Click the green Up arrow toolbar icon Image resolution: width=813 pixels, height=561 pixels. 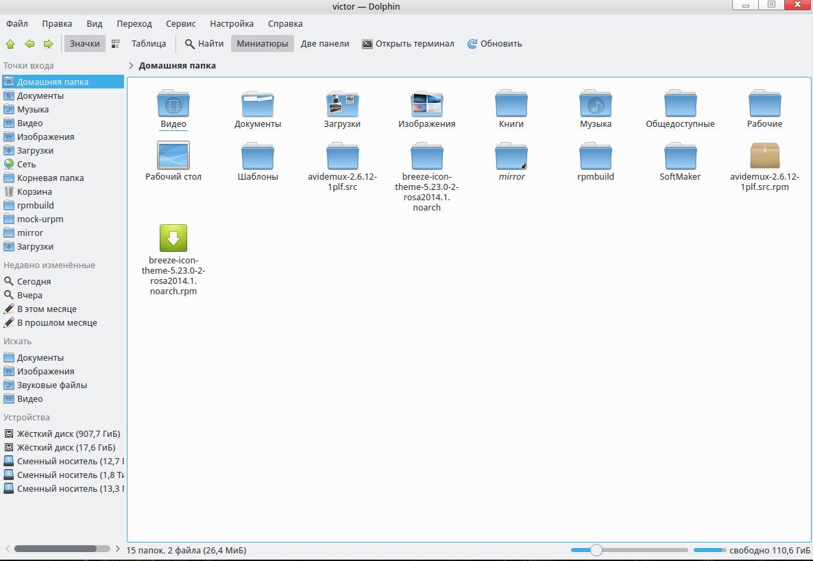(10, 44)
